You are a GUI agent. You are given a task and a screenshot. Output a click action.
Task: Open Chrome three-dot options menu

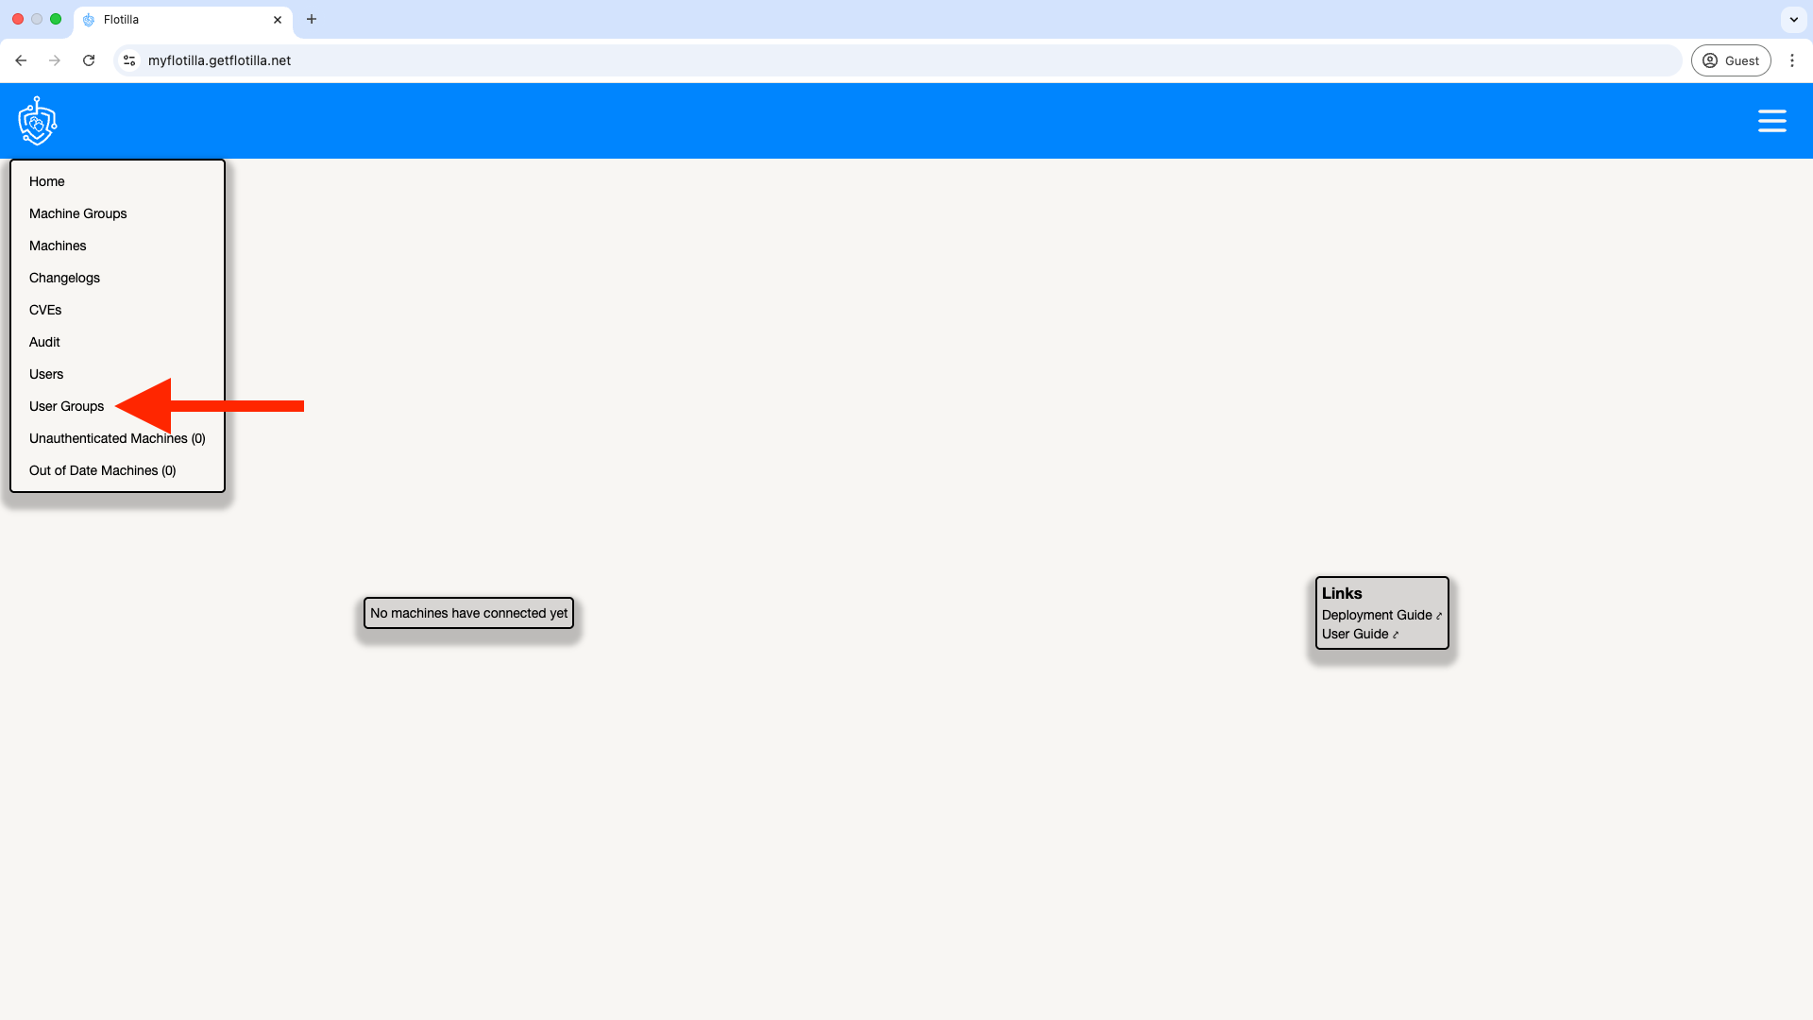click(1791, 60)
